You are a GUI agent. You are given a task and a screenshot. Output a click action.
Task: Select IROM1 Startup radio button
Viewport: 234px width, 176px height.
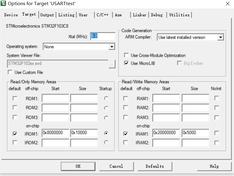106,133
